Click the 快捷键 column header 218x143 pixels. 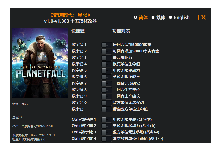tap(78, 31)
